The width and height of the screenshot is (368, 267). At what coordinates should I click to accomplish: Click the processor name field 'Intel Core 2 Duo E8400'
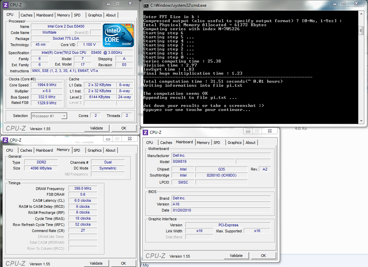pyautogui.click(x=66, y=26)
